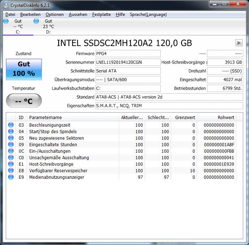Click raw value 000000001A8F
The height and width of the screenshot is (245, 249).
click(219, 145)
